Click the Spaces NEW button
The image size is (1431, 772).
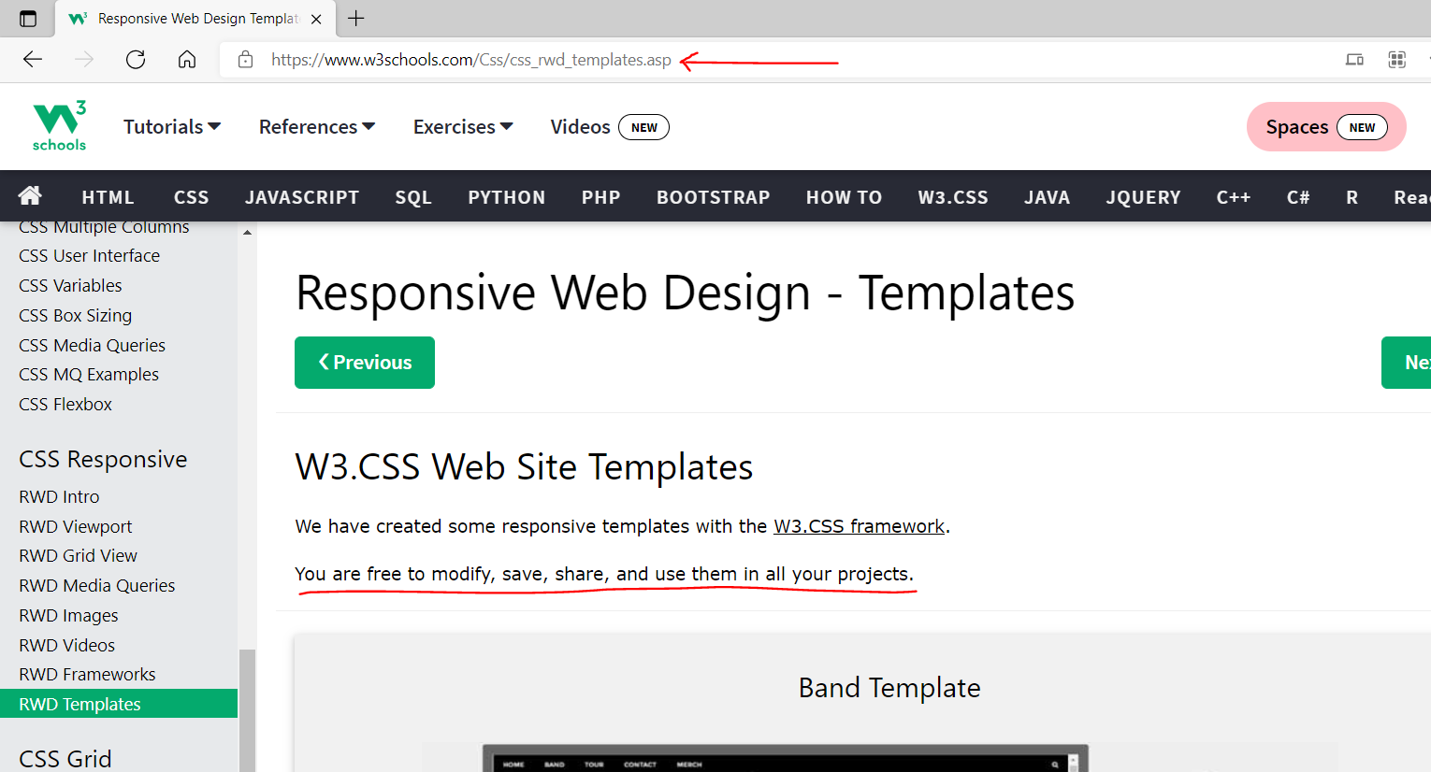1326,126
